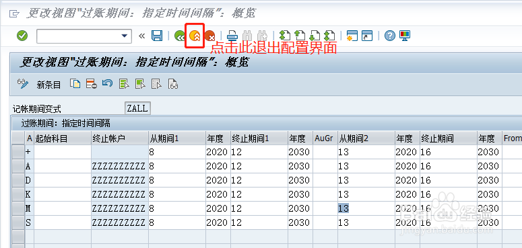Click the Delete row icon
This screenshot has width=522, height=248.
tap(91, 84)
